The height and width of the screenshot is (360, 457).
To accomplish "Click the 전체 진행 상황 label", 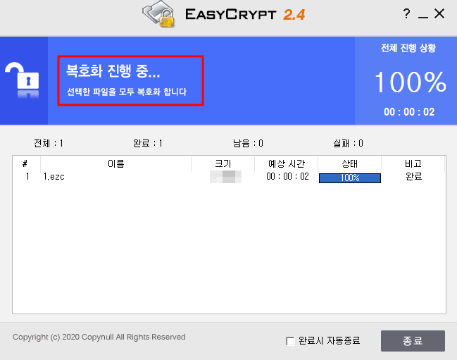I will (408, 48).
